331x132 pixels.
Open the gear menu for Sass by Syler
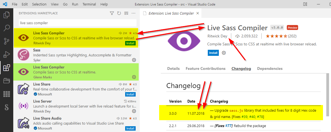[x=134, y=60]
